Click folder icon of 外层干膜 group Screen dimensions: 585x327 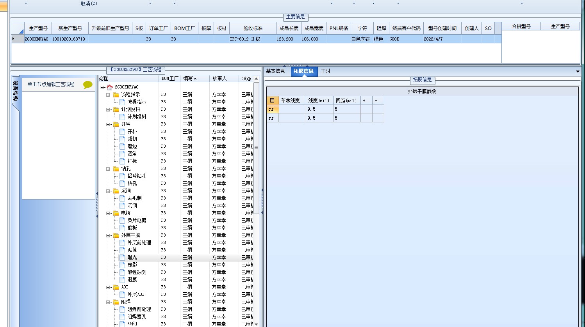click(x=116, y=235)
